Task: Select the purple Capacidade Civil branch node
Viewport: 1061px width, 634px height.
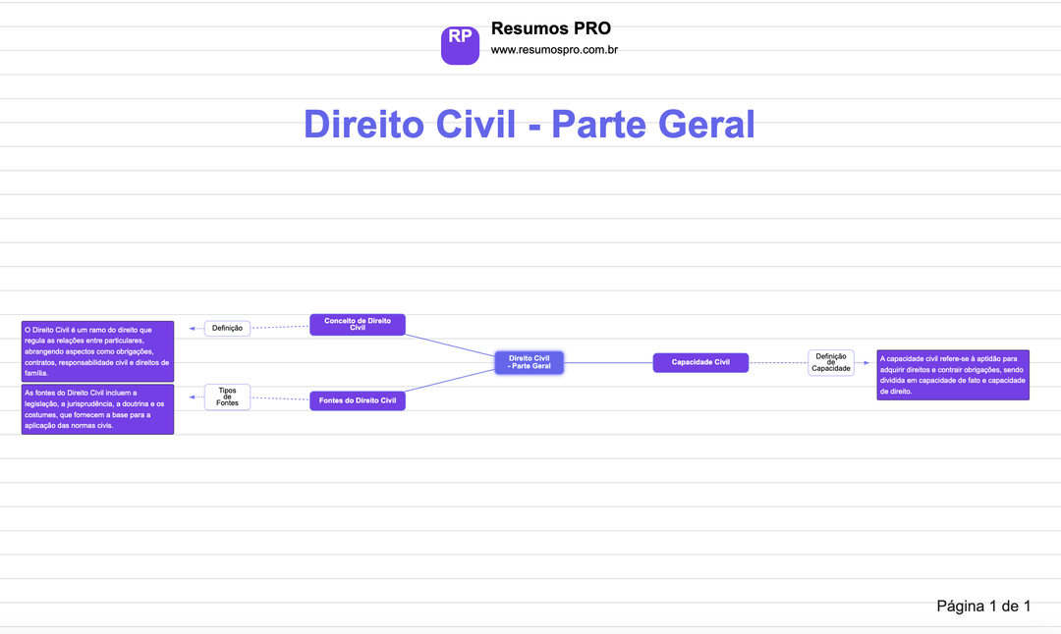Action: [700, 362]
